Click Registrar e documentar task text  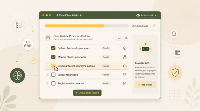(x=71, y=83)
